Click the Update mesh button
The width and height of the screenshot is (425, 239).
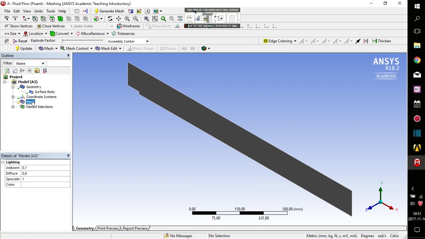coord(24,48)
